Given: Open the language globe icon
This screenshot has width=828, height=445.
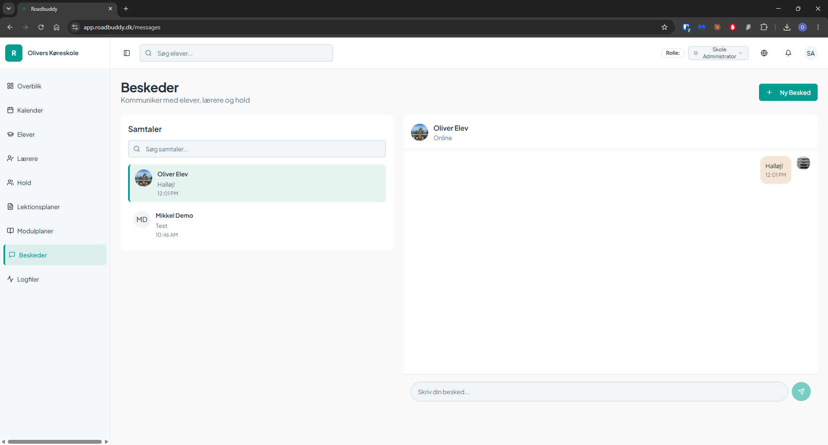Looking at the screenshot, I should click(x=764, y=53).
